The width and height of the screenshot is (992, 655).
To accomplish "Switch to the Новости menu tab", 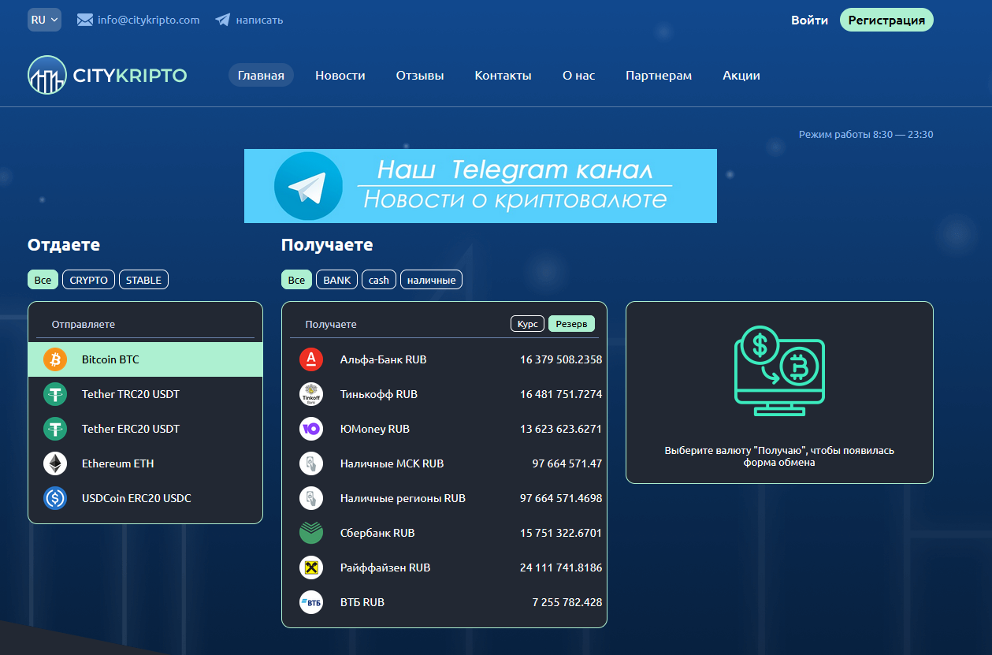I will coord(340,75).
